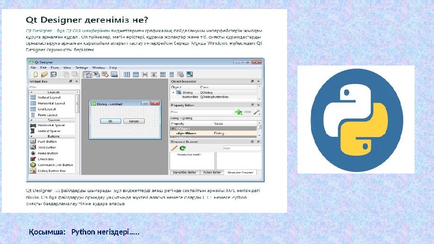
Task: Select Vertical Spacer widget
Action: (x=45, y=131)
